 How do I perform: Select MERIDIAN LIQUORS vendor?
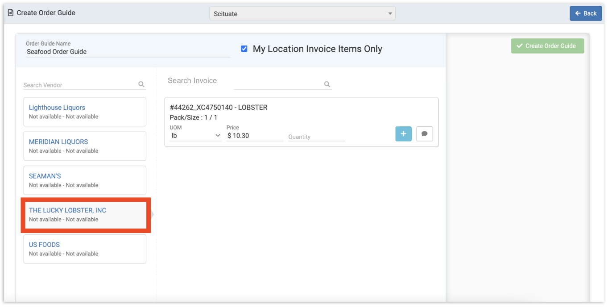click(85, 146)
